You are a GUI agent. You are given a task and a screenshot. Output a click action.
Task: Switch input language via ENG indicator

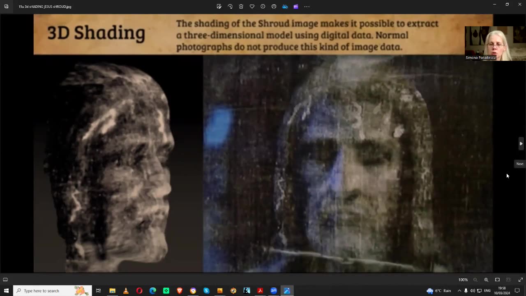[487, 291]
